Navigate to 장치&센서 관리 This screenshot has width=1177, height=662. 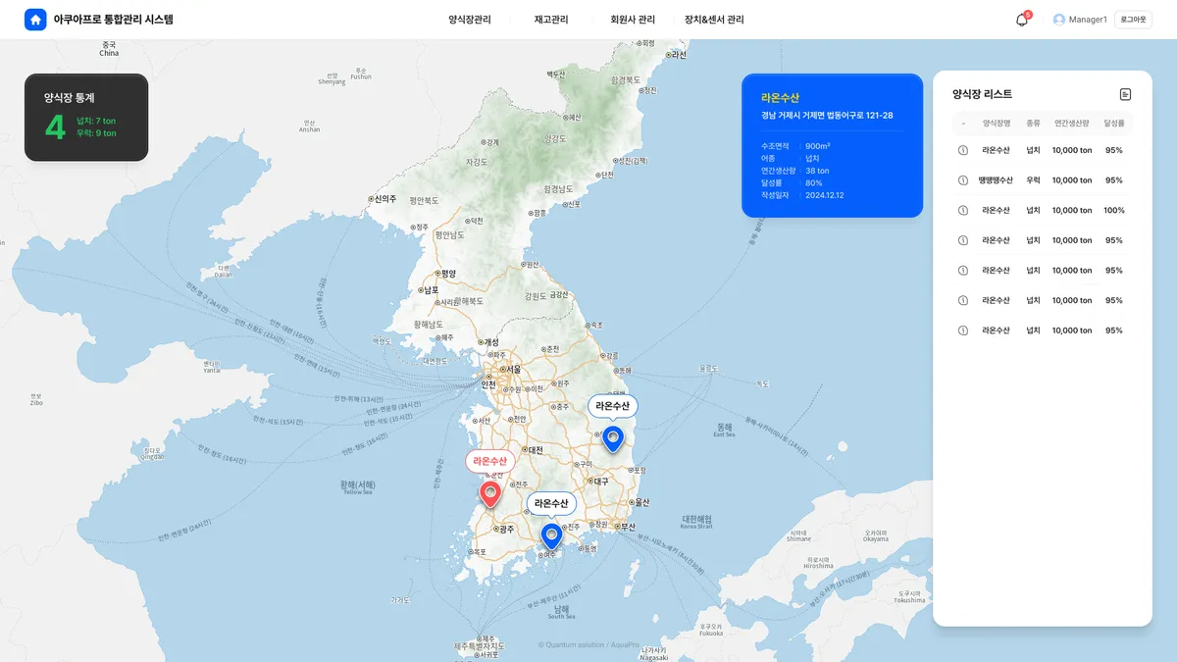click(x=714, y=20)
